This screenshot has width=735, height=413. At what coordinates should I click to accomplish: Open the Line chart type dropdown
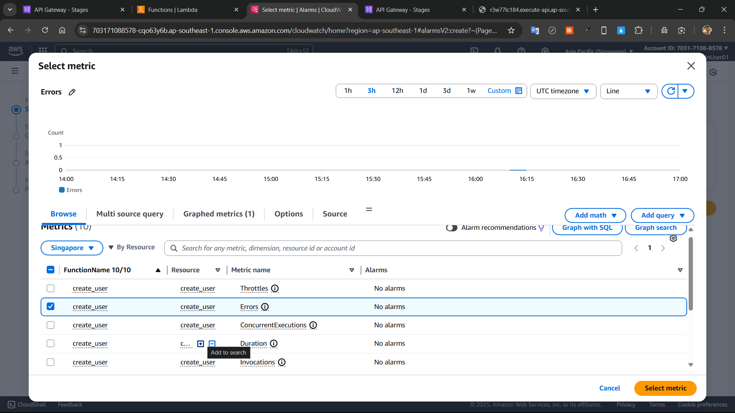[629, 91]
